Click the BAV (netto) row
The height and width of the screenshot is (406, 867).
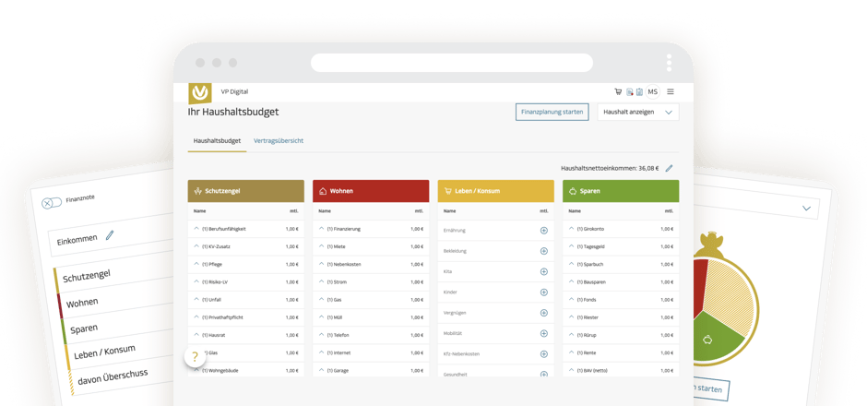coord(621,369)
